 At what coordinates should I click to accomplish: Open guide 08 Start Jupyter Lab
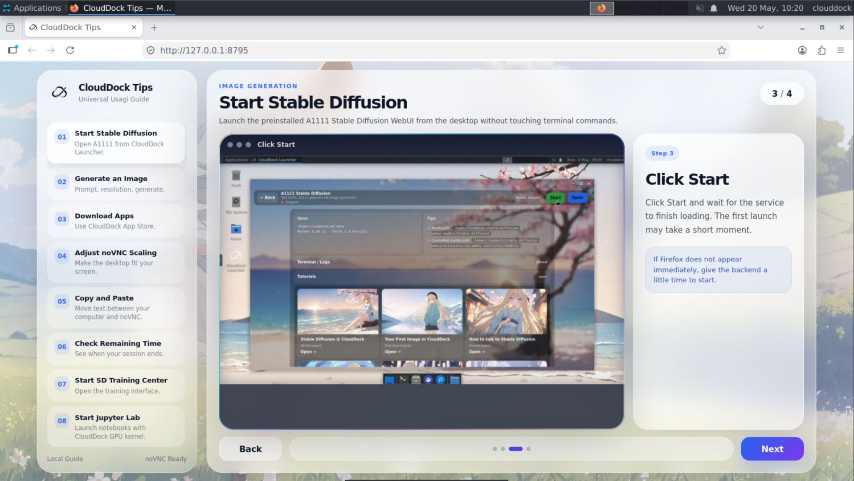point(116,427)
